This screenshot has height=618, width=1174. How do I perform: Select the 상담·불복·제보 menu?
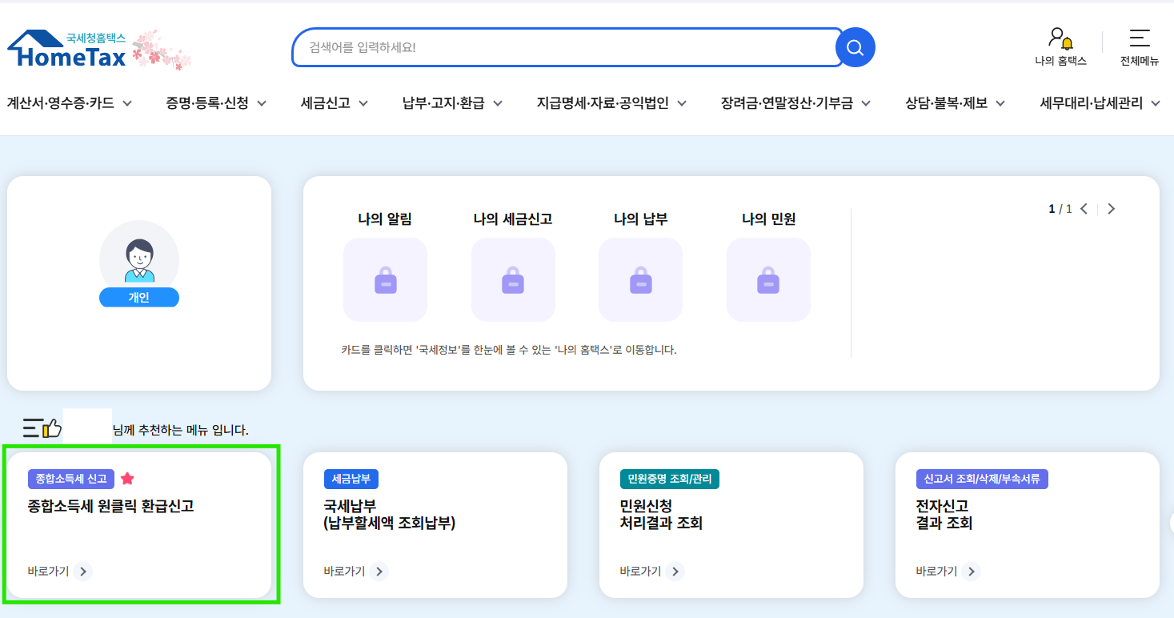[x=948, y=102]
